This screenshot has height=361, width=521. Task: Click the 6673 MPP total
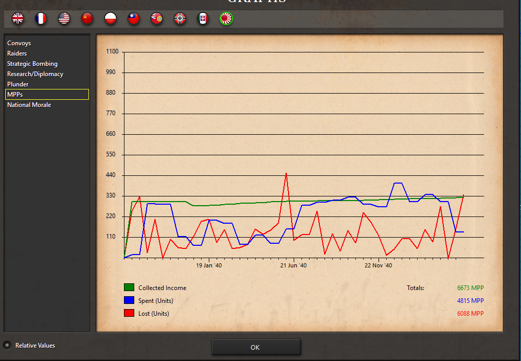(x=470, y=288)
